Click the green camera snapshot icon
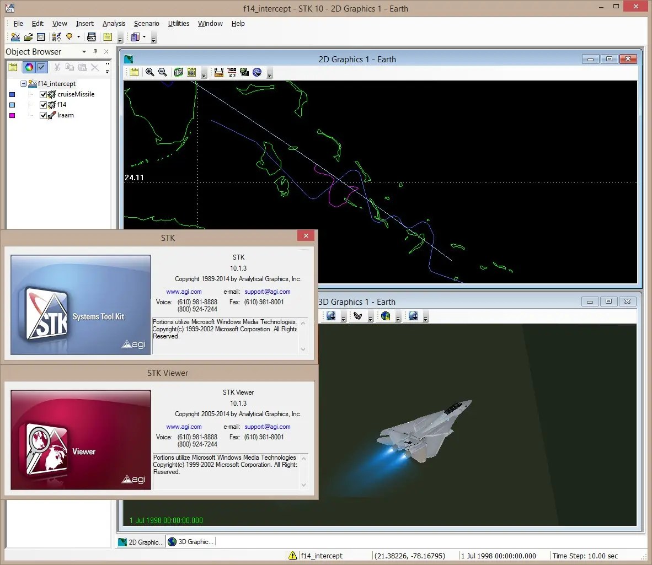 [x=178, y=72]
